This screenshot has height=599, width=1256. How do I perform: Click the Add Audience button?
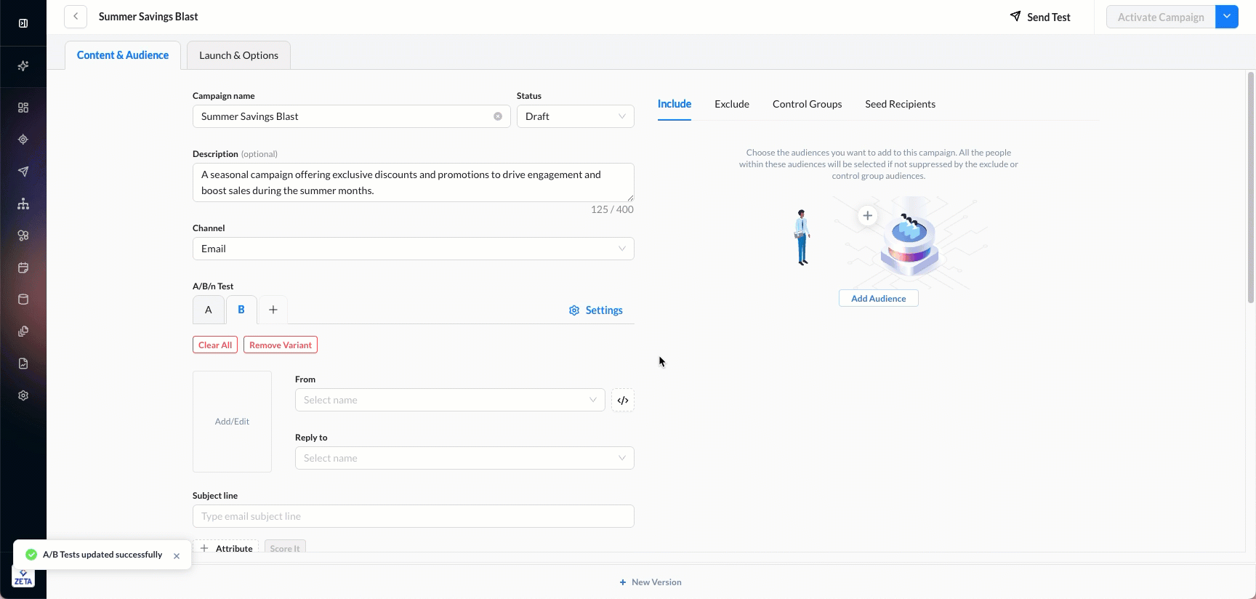[878, 299]
